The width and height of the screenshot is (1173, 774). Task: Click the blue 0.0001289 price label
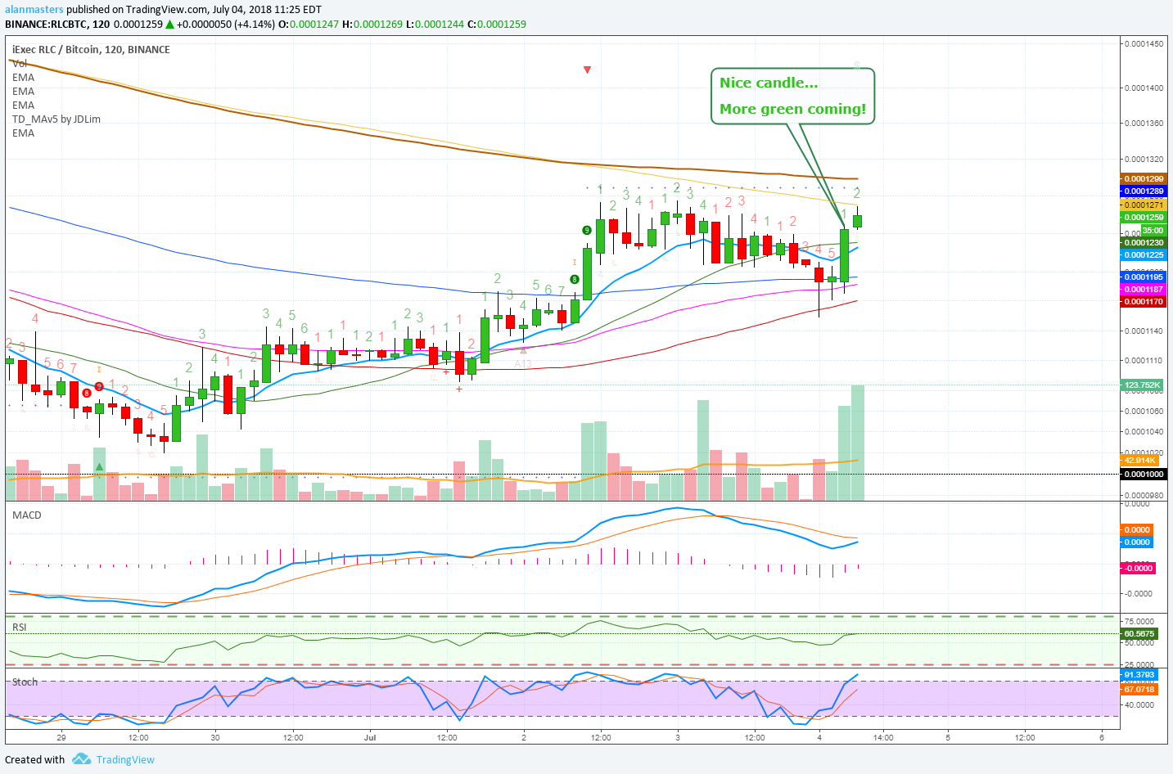pos(1143,191)
